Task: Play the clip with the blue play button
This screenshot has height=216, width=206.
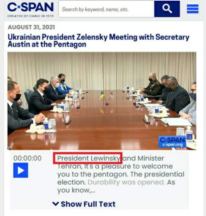Action: pyautogui.click(x=21, y=170)
